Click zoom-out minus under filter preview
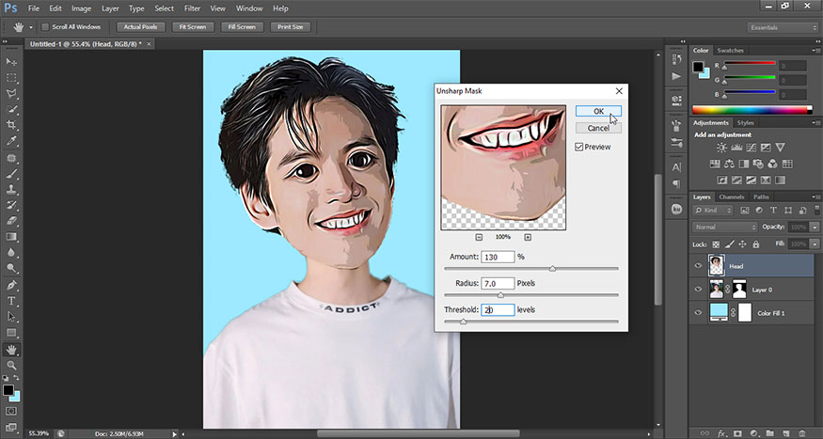 pyautogui.click(x=479, y=237)
